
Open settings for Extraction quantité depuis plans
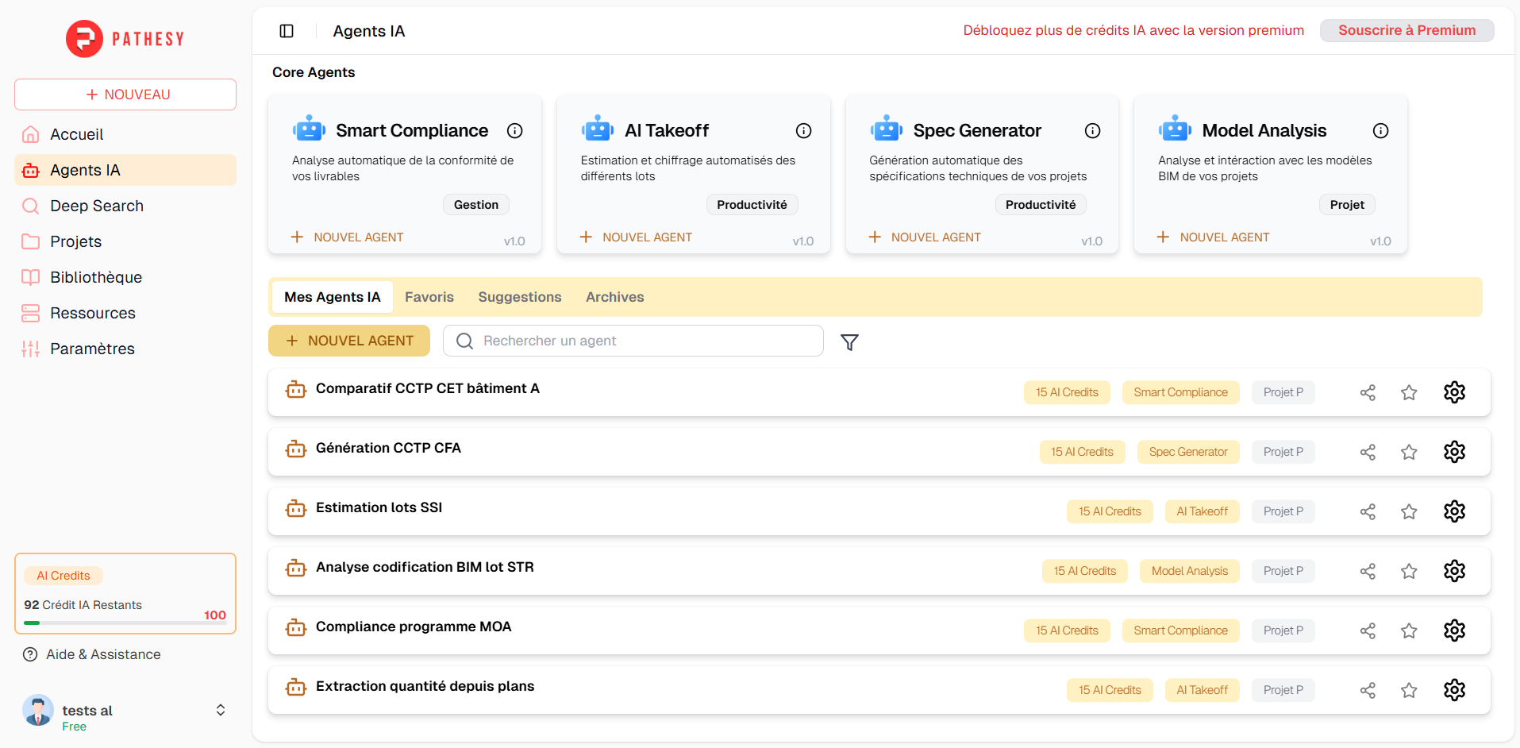point(1454,690)
